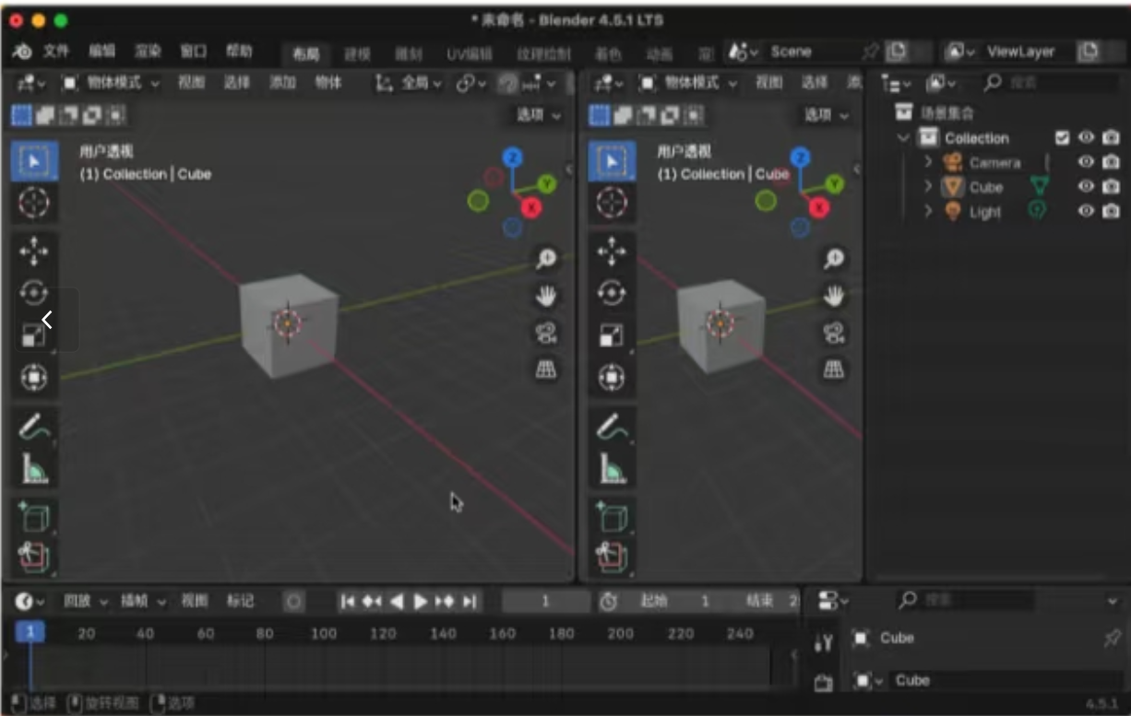Select the Rotate tool in right viewport
Viewport: 1131px width, 716px height.
(612, 293)
